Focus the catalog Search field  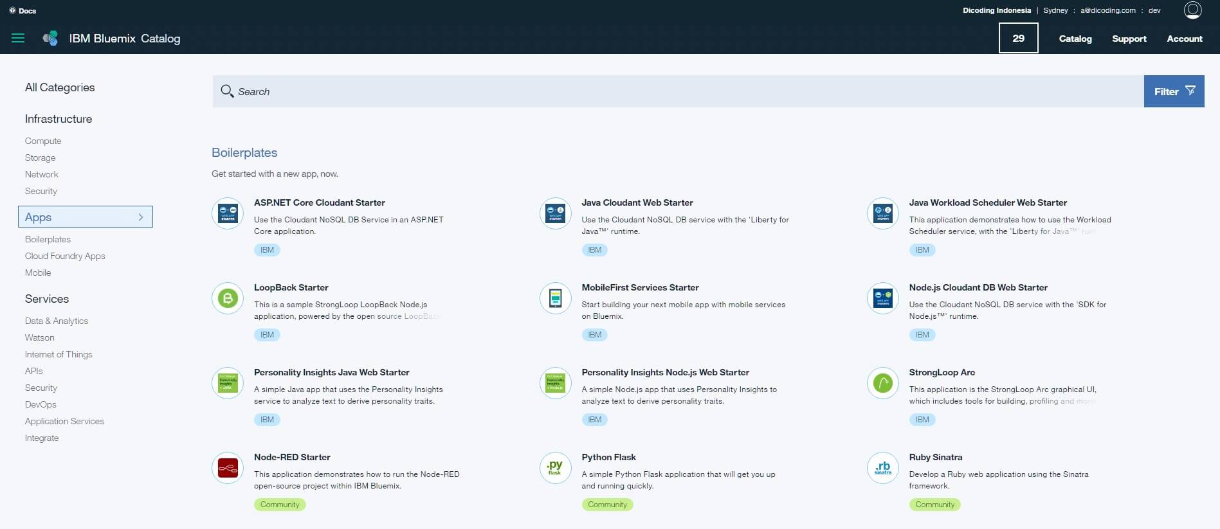click(678, 91)
